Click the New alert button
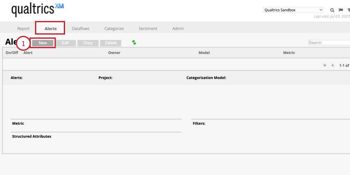Screen dimensions: 350x175 coord(43,43)
